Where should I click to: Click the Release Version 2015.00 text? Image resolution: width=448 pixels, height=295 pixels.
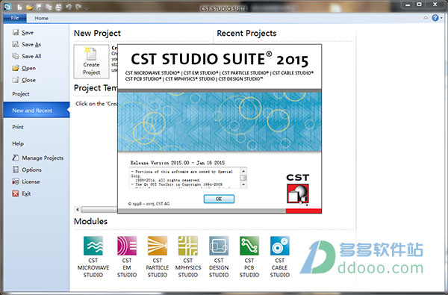coord(178,163)
